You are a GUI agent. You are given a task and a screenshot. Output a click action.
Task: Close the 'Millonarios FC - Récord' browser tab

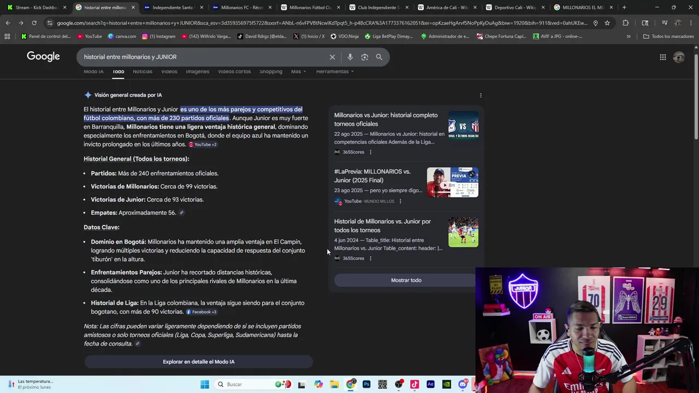click(x=270, y=7)
